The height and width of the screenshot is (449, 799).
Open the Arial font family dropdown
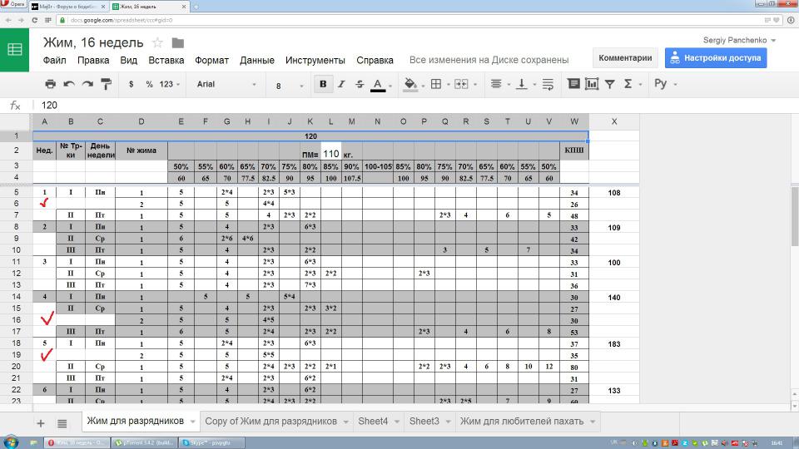click(x=226, y=84)
